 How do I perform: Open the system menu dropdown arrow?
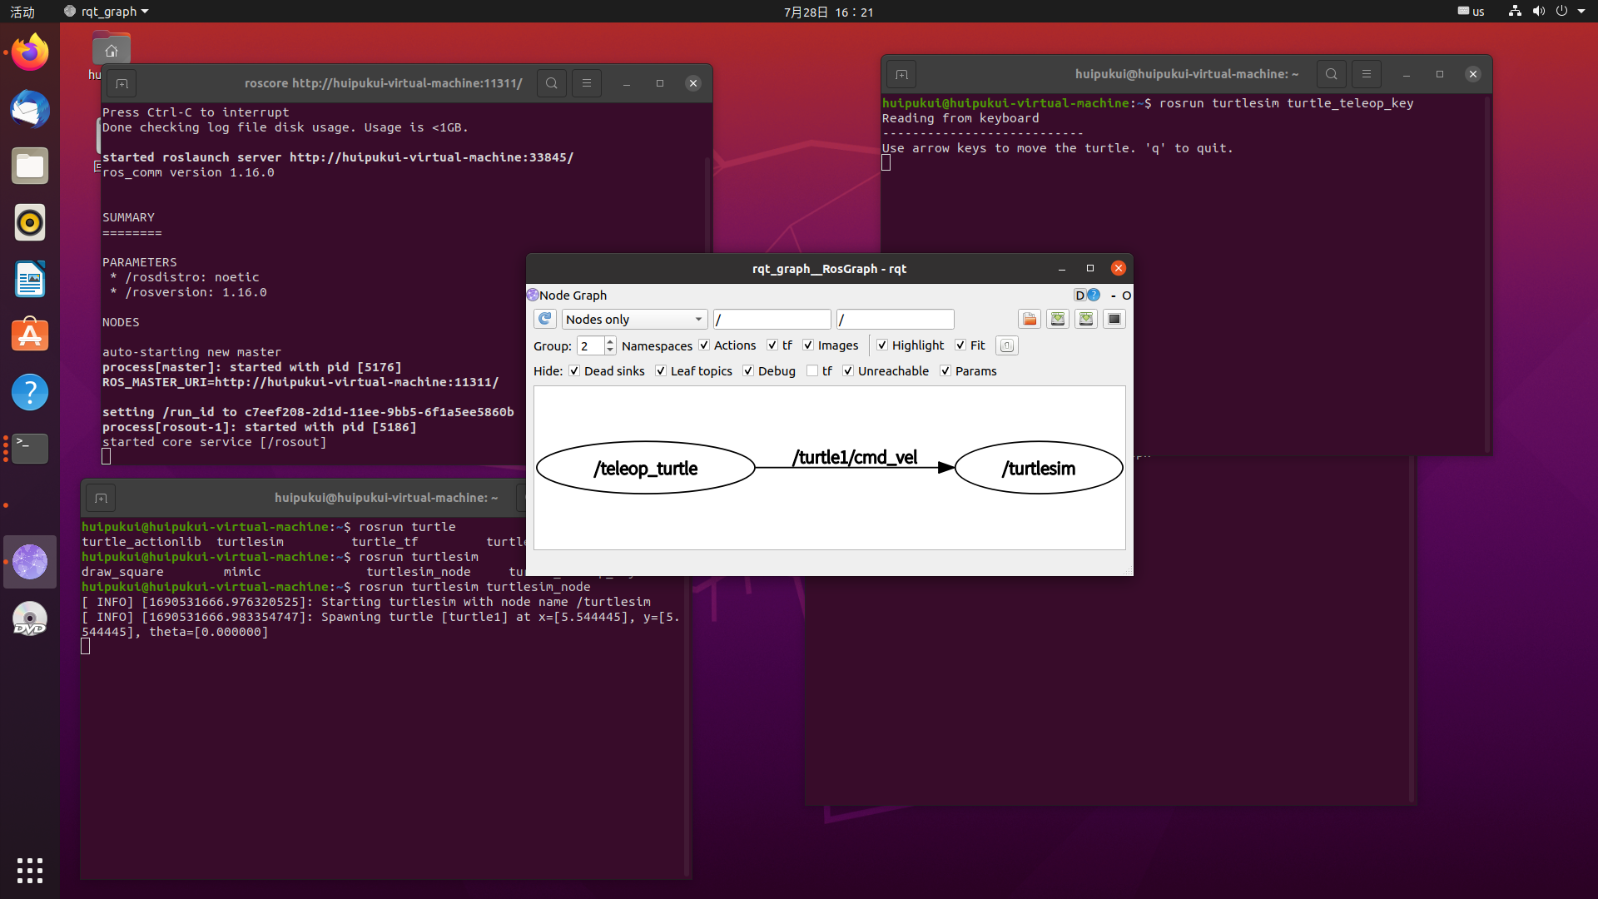coord(1581,12)
